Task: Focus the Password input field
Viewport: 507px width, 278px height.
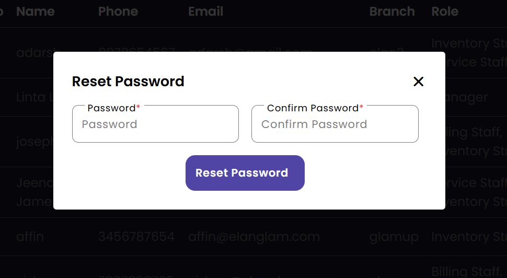Action: pos(155,124)
